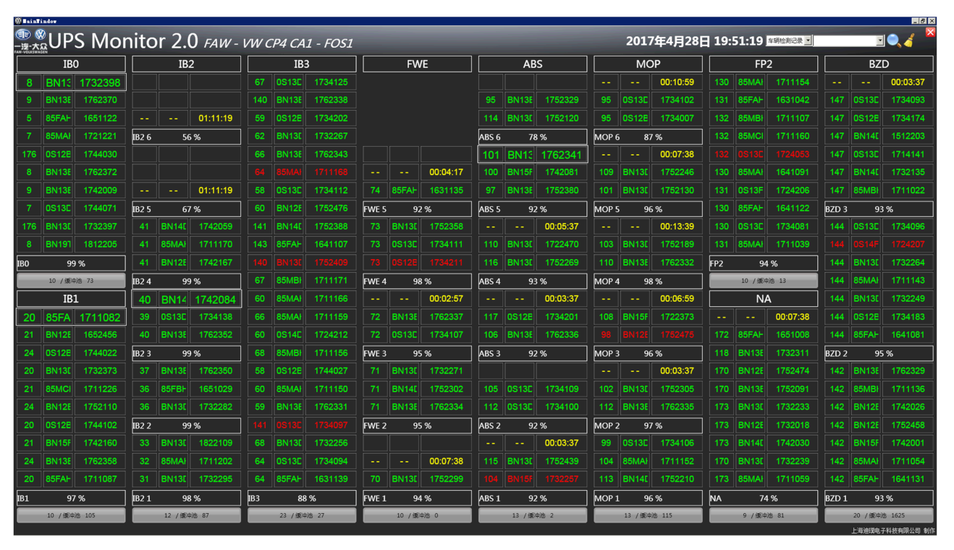Click the broom clear icon
Image resolution: width=954 pixels, height=550 pixels.
(910, 41)
